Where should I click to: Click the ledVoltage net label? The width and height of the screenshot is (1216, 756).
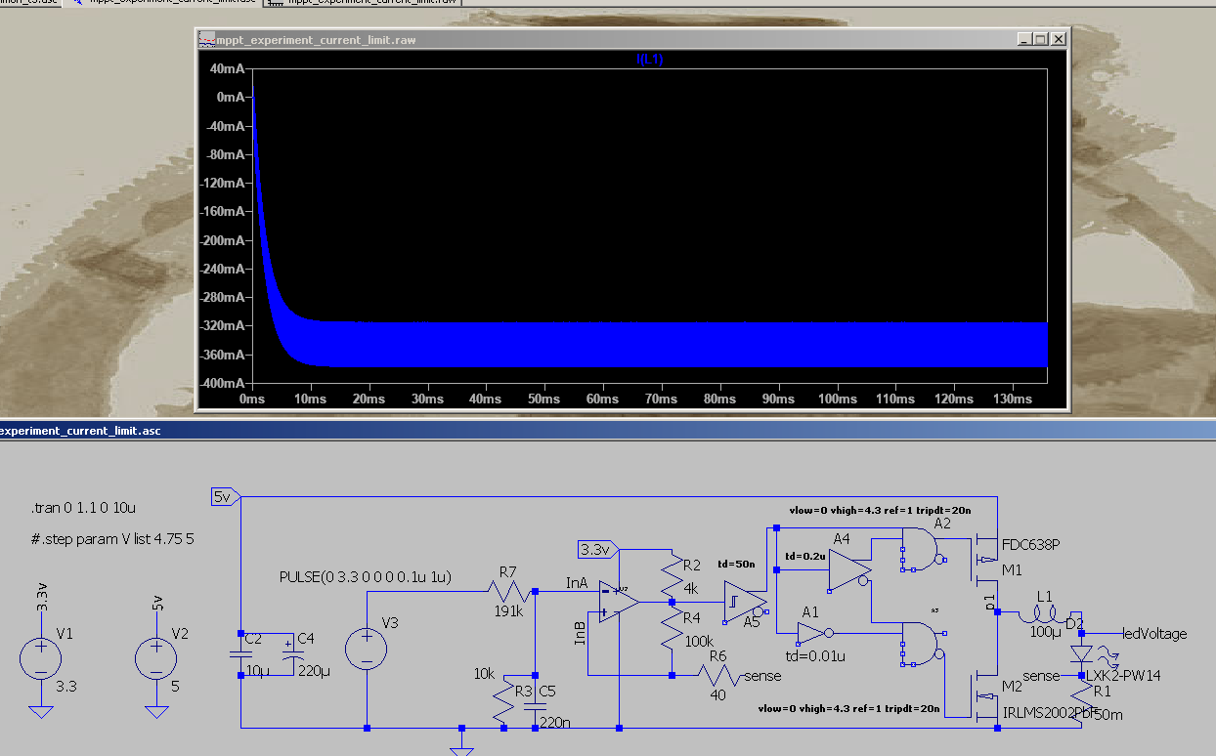tap(1153, 634)
